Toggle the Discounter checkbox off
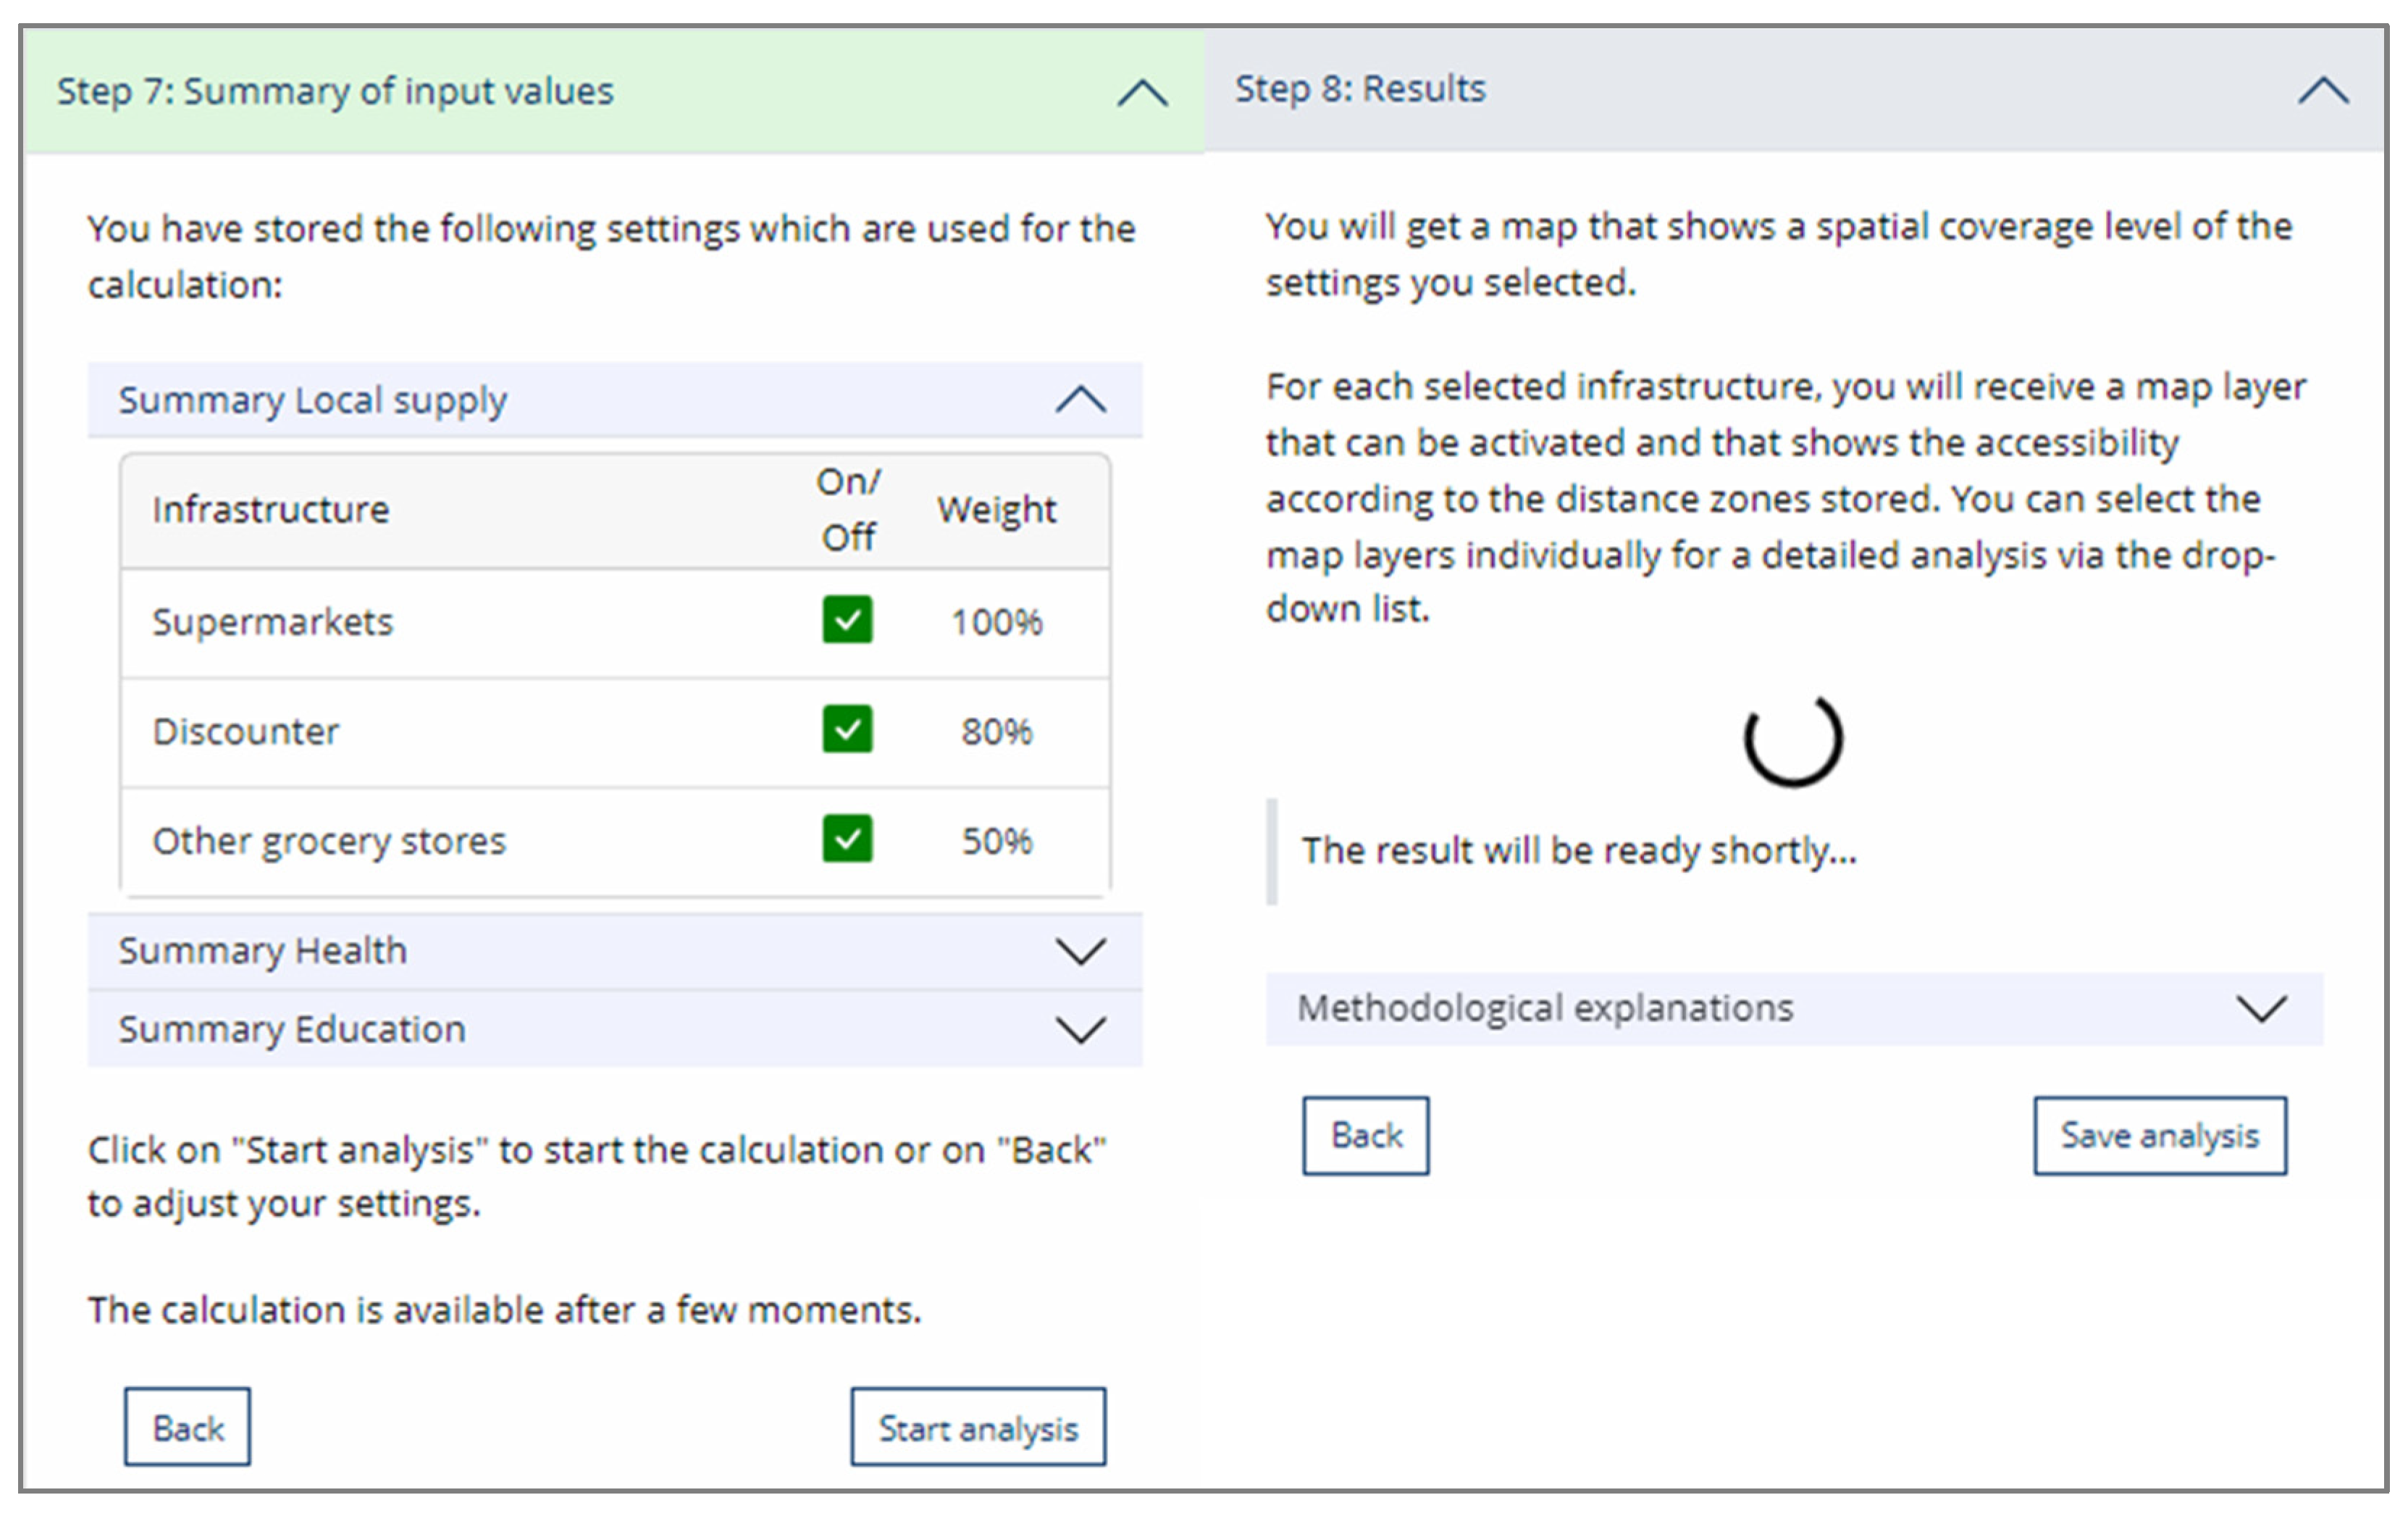This screenshot has height=1516, width=2408. [847, 729]
